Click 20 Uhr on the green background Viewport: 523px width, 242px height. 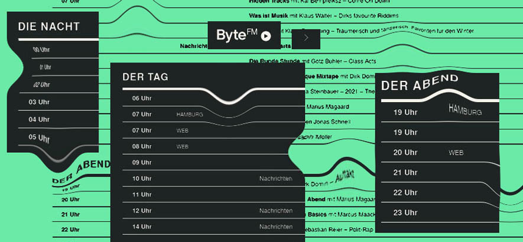[70, 200]
